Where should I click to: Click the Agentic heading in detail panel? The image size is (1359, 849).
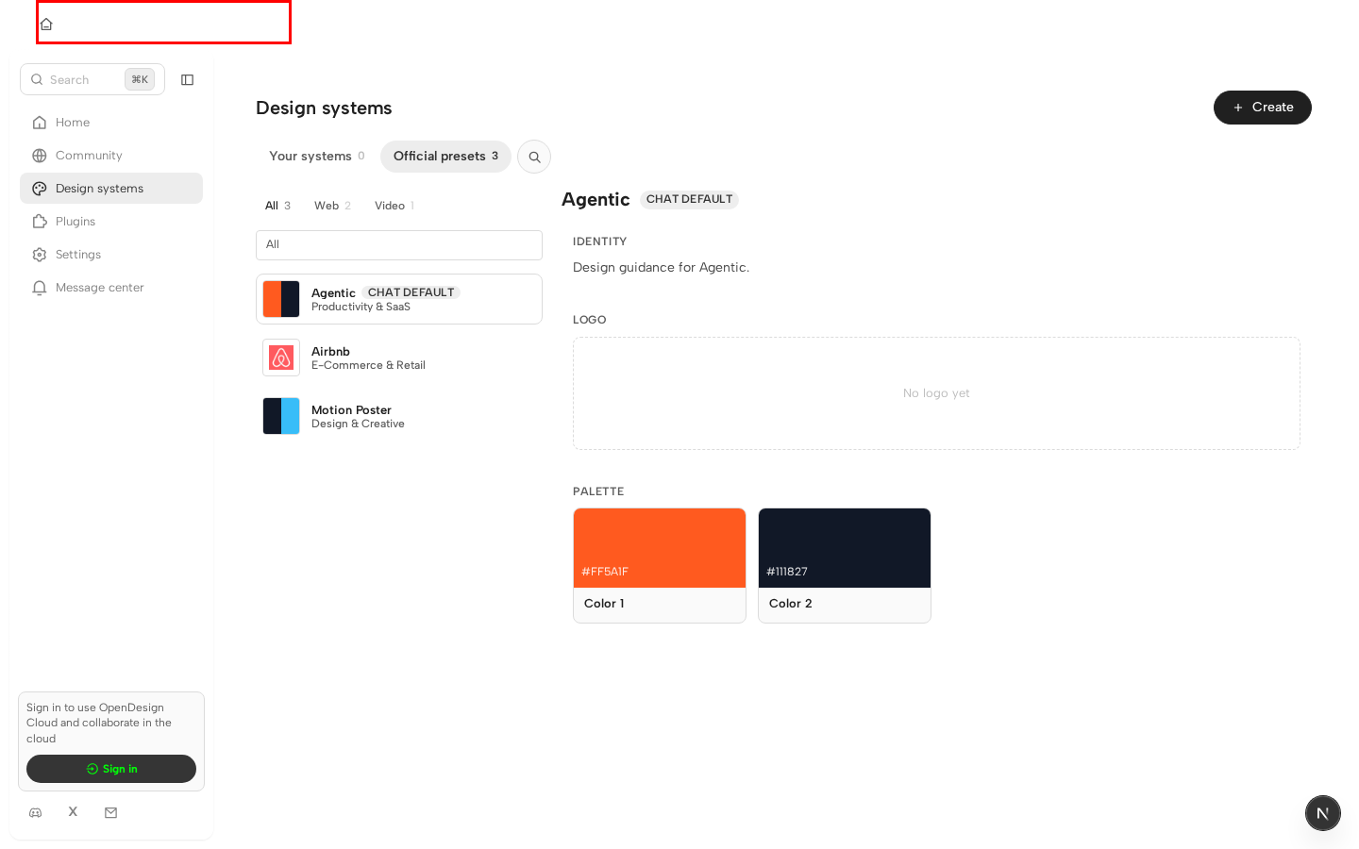596,200
